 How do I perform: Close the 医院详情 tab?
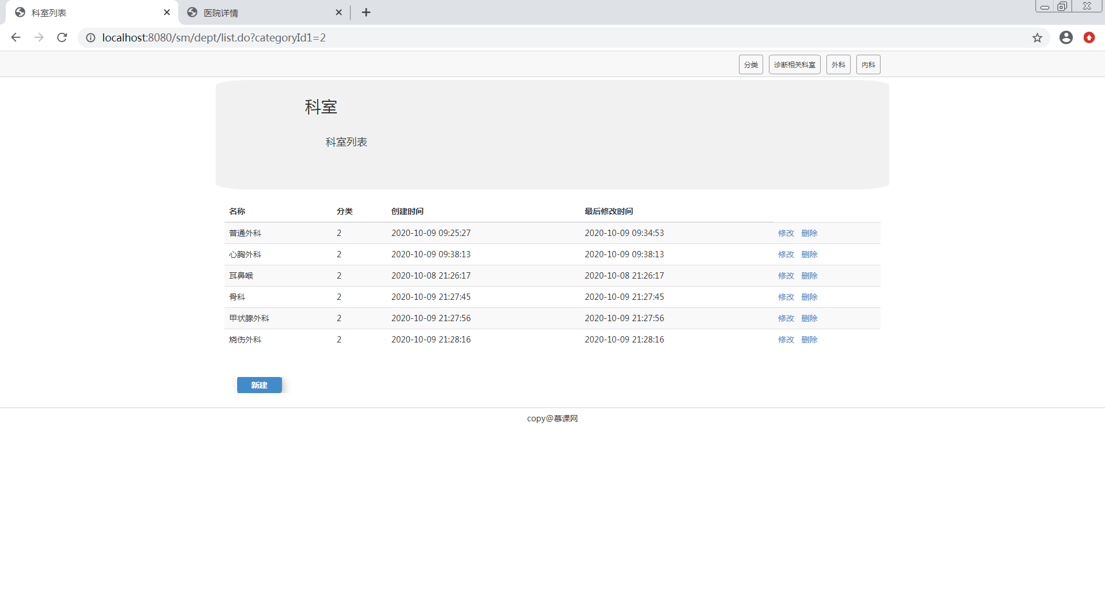338,12
